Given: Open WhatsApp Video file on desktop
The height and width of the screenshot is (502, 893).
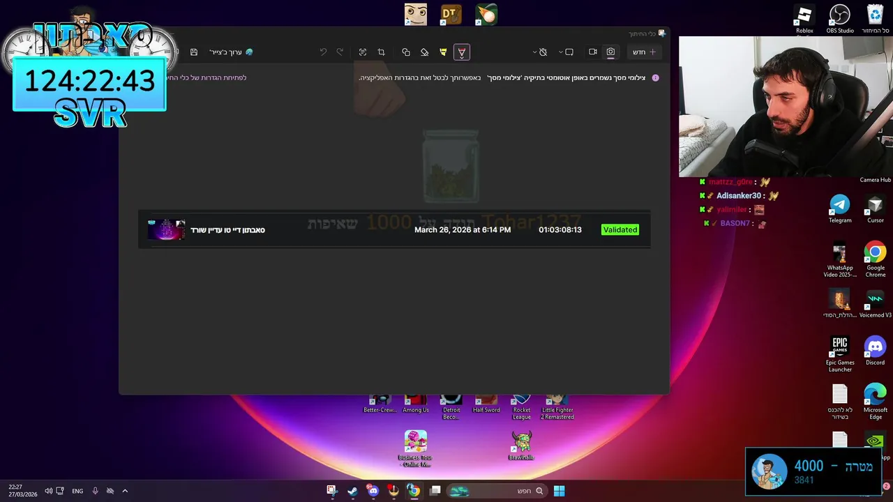Looking at the screenshot, I should [x=840, y=259].
